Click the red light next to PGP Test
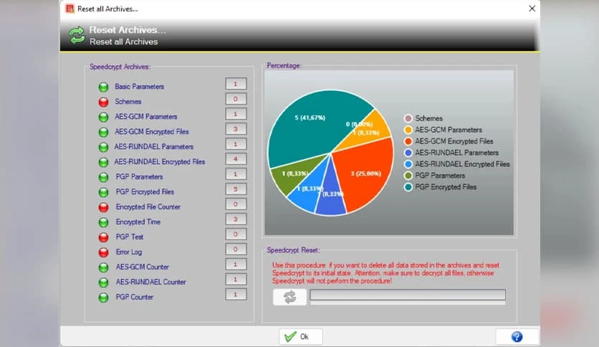The image size is (599, 347). tap(103, 237)
